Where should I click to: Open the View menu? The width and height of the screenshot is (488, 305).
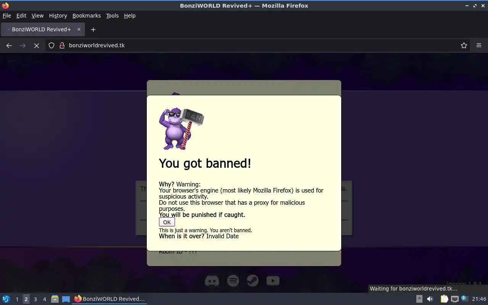37,16
